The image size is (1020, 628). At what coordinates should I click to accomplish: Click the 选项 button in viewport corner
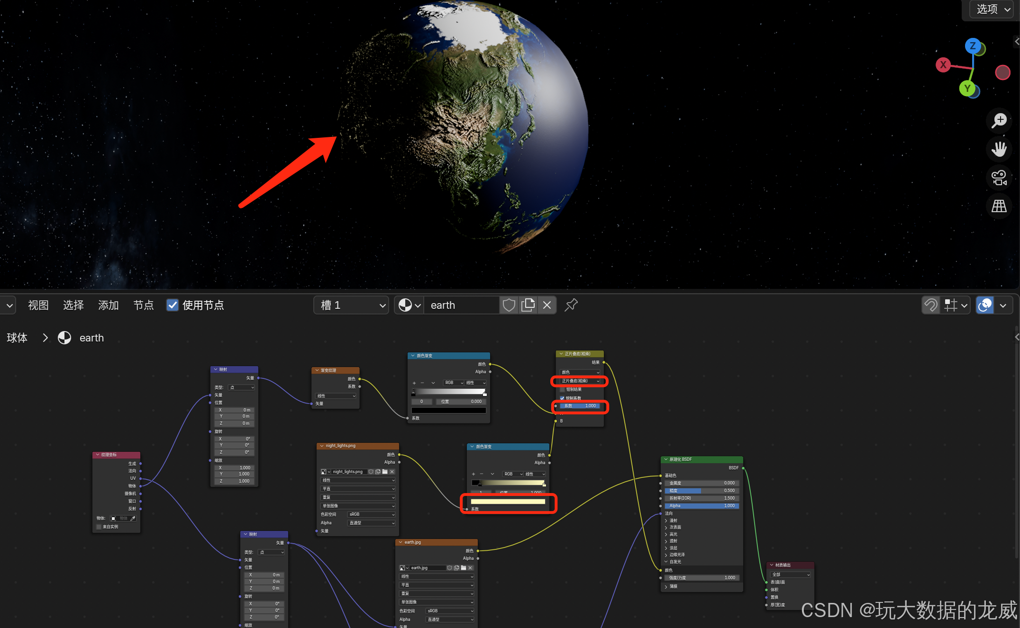(993, 9)
